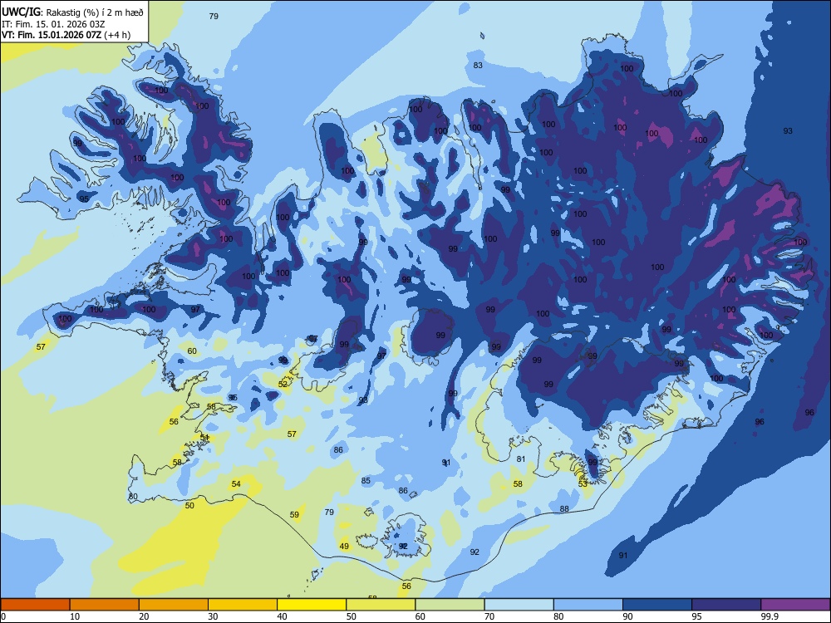Image resolution: width=831 pixels, height=623 pixels.
Task: Click the 'VT: Fim. 15.01.2026 07Z (+4 h)' line
Action: [65, 35]
